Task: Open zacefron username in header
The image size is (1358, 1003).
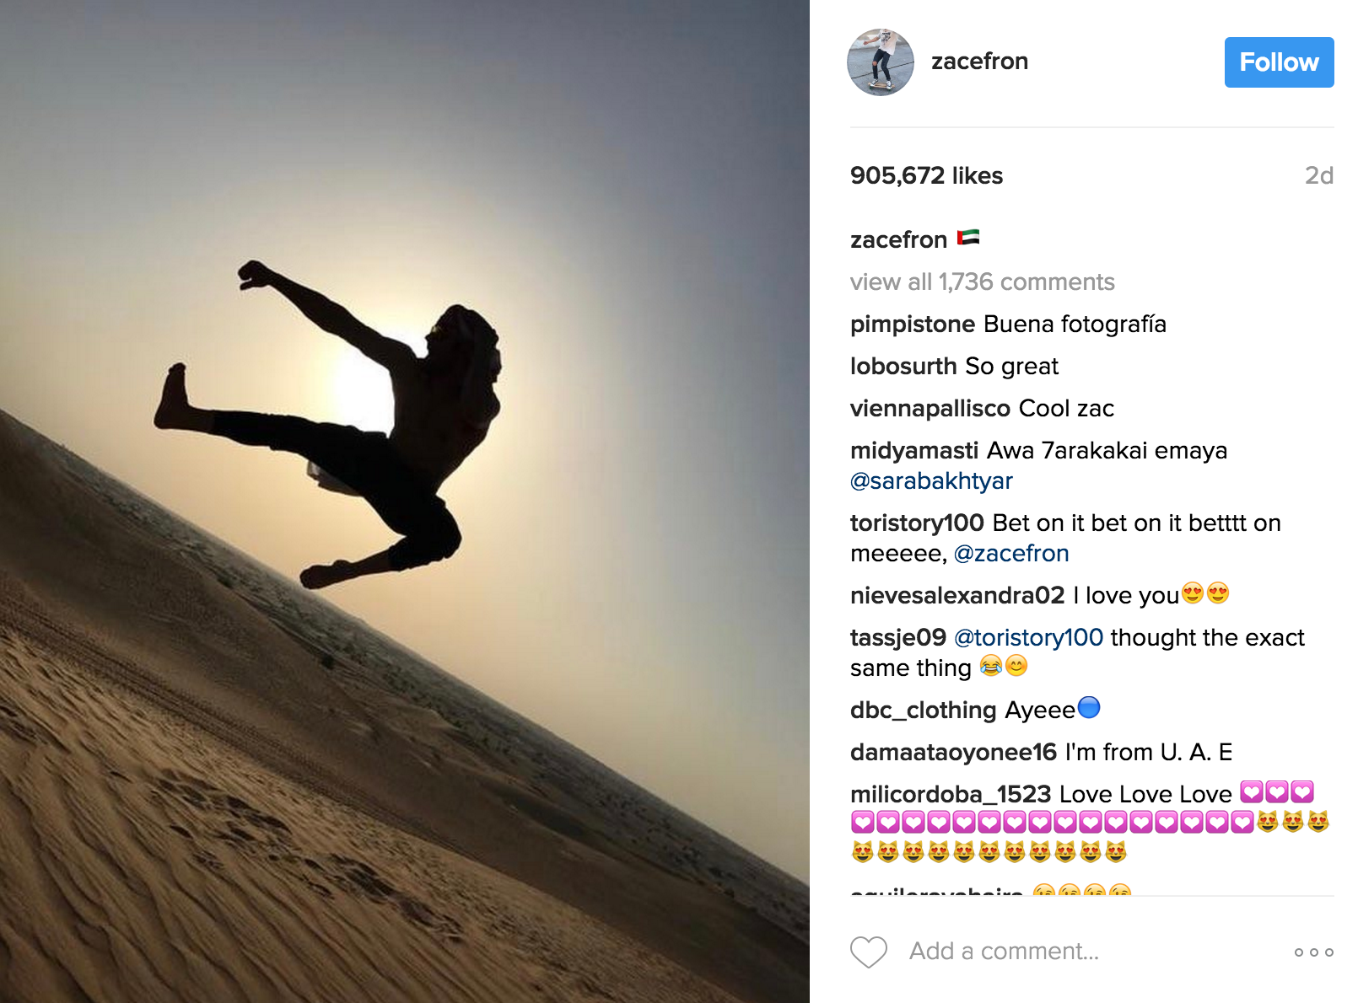Action: 979,62
